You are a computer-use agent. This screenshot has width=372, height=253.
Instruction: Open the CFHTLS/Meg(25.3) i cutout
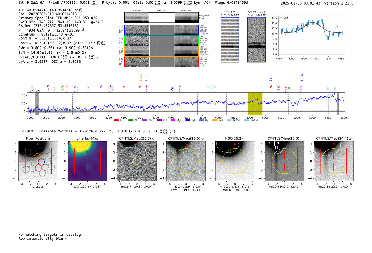(284, 161)
